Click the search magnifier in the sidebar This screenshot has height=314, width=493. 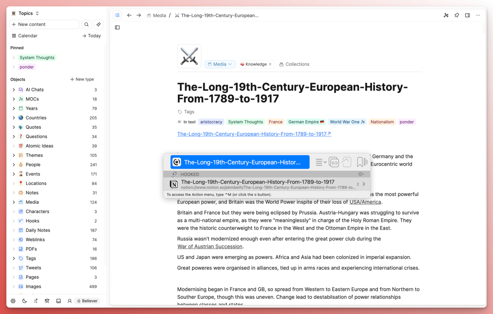pos(87,24)
